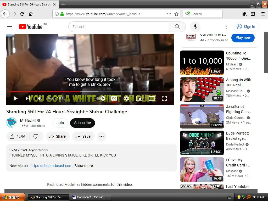268x201 pixels.
Task: Enable miniplayer mode
Action: pos(139,98)
